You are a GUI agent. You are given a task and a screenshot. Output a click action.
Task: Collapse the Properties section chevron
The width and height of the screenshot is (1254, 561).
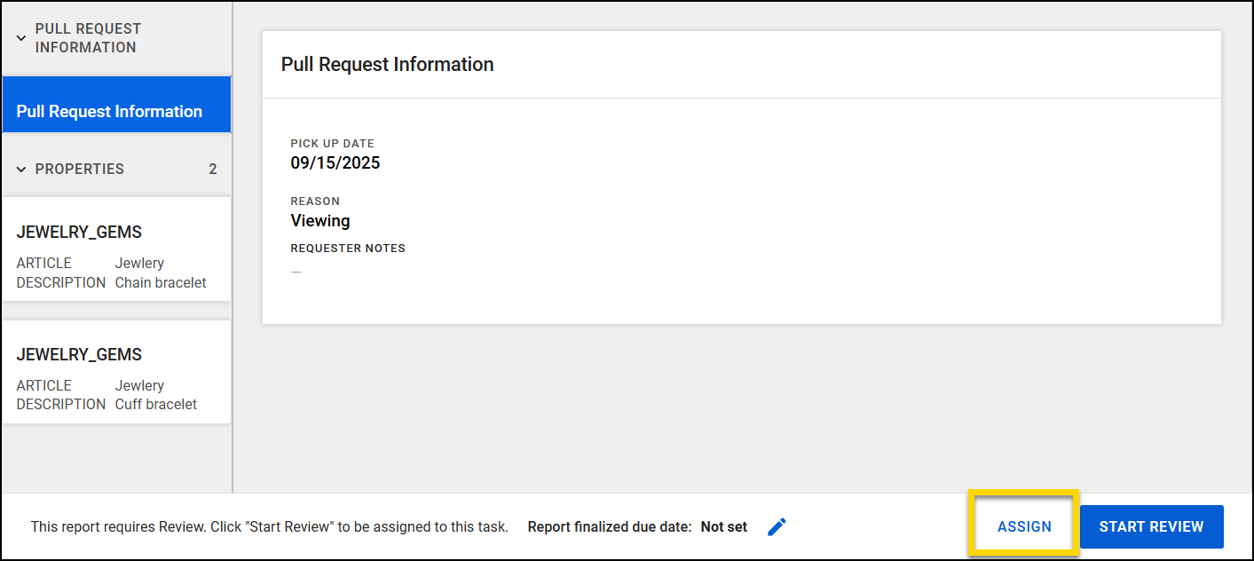pyautogui.click(x=21, y=170)
